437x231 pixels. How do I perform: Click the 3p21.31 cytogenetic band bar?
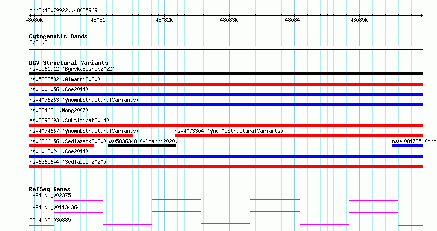point(226,48)
